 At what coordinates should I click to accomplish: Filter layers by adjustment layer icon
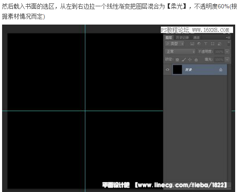coord(199,44)
